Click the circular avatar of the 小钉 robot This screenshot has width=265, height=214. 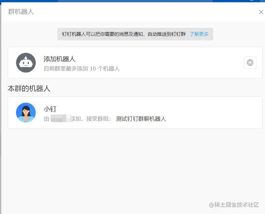(26, 113)
